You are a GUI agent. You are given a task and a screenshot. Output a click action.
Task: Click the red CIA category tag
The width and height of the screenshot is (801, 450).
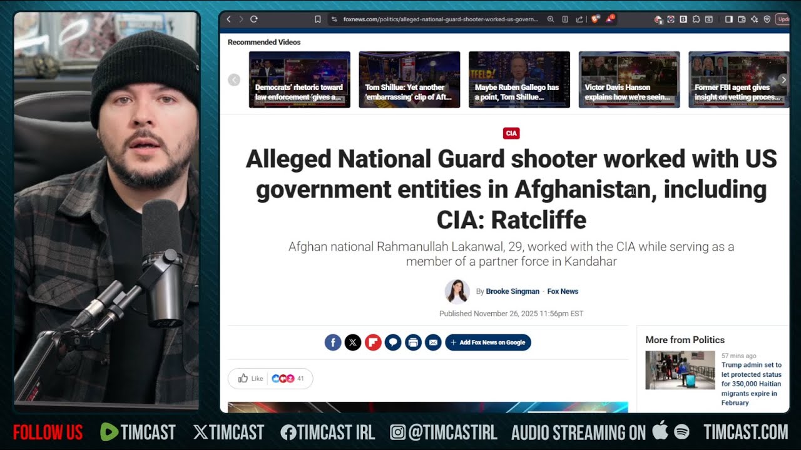(x=511, y=133)
